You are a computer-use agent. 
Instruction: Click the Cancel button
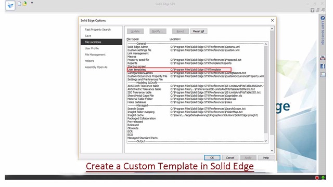[x=230, y=157]
